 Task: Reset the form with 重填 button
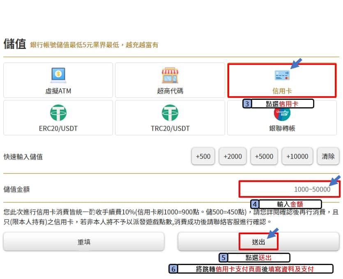tap(84, 242)
